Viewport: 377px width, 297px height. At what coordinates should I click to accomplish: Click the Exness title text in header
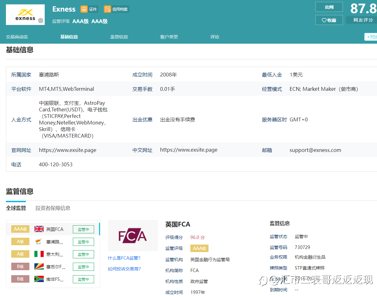(64, 9)
